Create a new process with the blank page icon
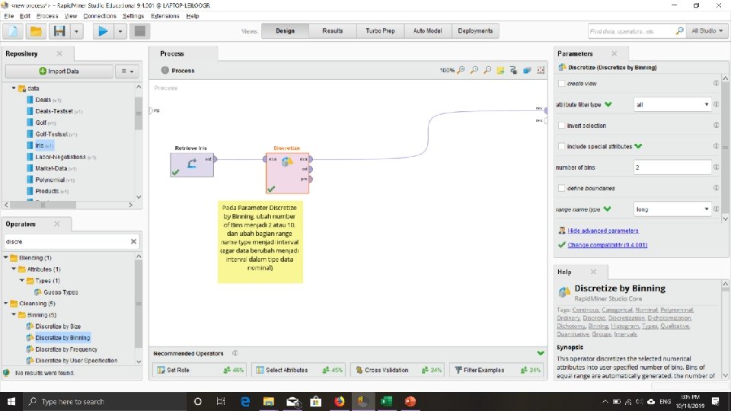Viewport: 731px width, 411px height. tap(13, 31)
